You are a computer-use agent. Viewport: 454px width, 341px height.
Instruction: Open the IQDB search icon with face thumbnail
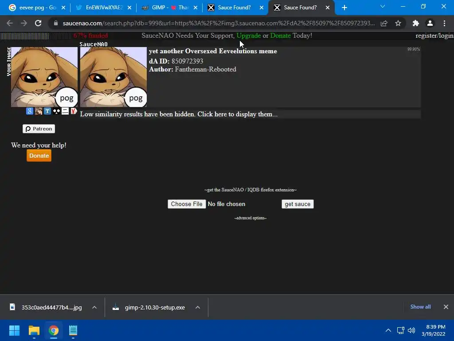39,111
